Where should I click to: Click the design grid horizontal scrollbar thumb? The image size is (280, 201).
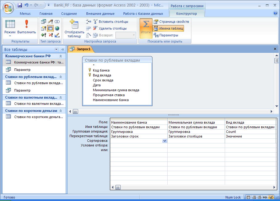pyautogui.click(x=118, y=187)
